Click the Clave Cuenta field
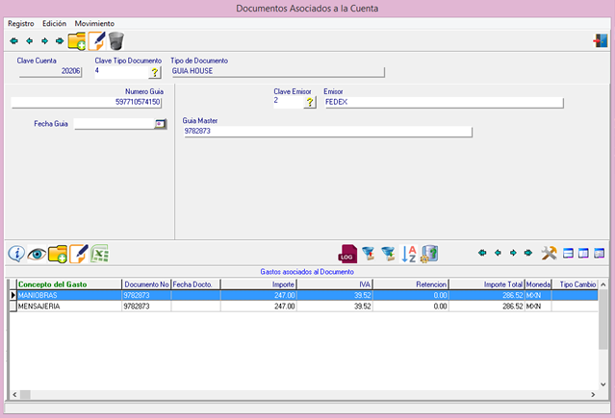The width and height of the screenshot is (615, 418). [x=50, y=71]
